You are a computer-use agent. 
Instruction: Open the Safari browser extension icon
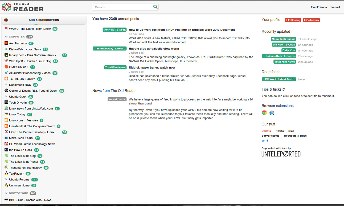click(272, 113)
